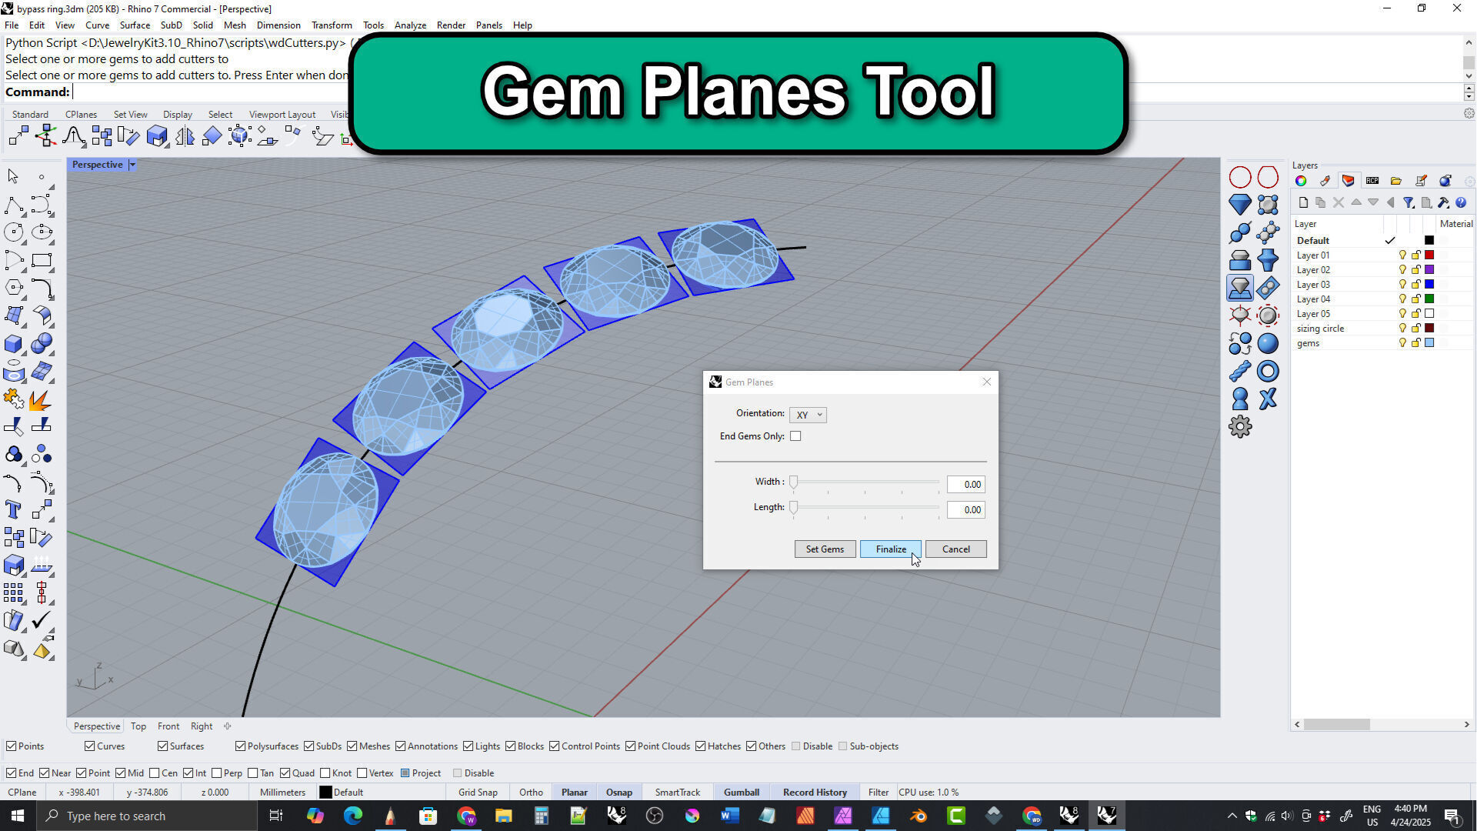Click the blue X icon in jewelry toolbar
The height and width of the screenshot is (831, 1477).
coord(1268,399)
